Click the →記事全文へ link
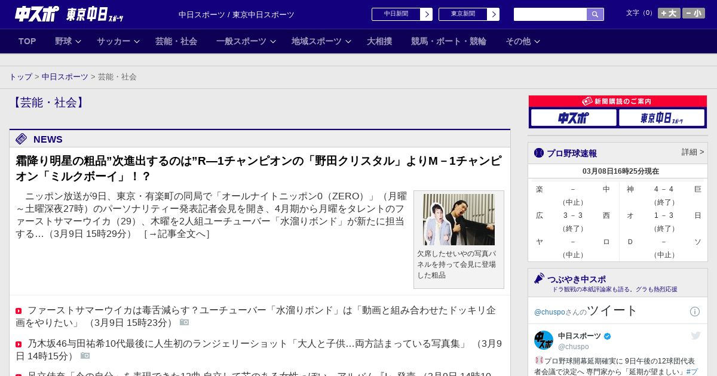 (177, 234)
